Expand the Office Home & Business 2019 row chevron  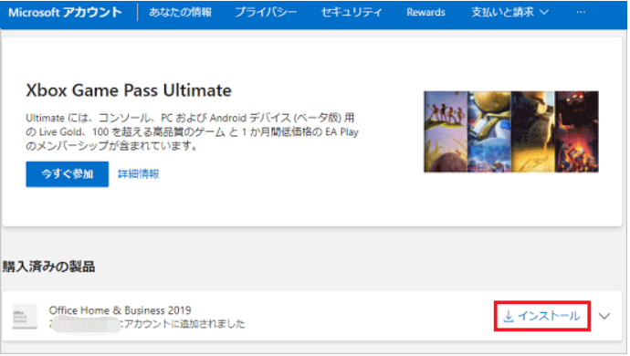click(x=604, y=316)
